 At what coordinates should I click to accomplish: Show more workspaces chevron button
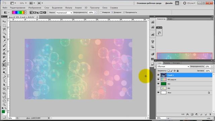[177, 3]
